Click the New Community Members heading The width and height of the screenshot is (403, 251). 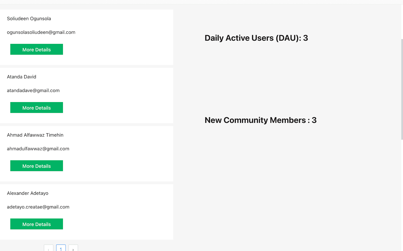click(255, 120)
